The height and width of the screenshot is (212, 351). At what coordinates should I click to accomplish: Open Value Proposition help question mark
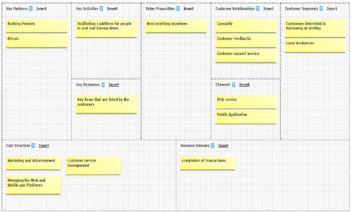click(x=178, y=8)
